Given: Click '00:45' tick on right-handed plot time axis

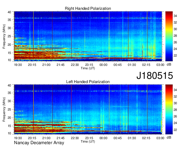Looking at the screenshot, I should 118,65.
